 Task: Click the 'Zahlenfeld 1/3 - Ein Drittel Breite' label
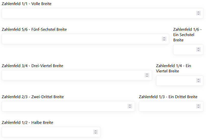click(x=168, y=97)
